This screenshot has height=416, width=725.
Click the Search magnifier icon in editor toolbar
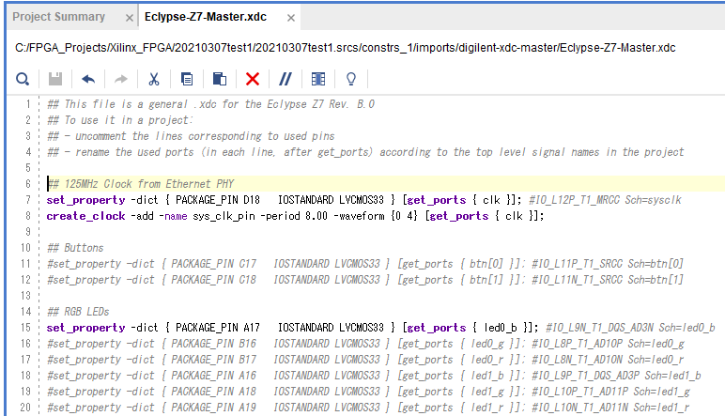pos(22,79)
